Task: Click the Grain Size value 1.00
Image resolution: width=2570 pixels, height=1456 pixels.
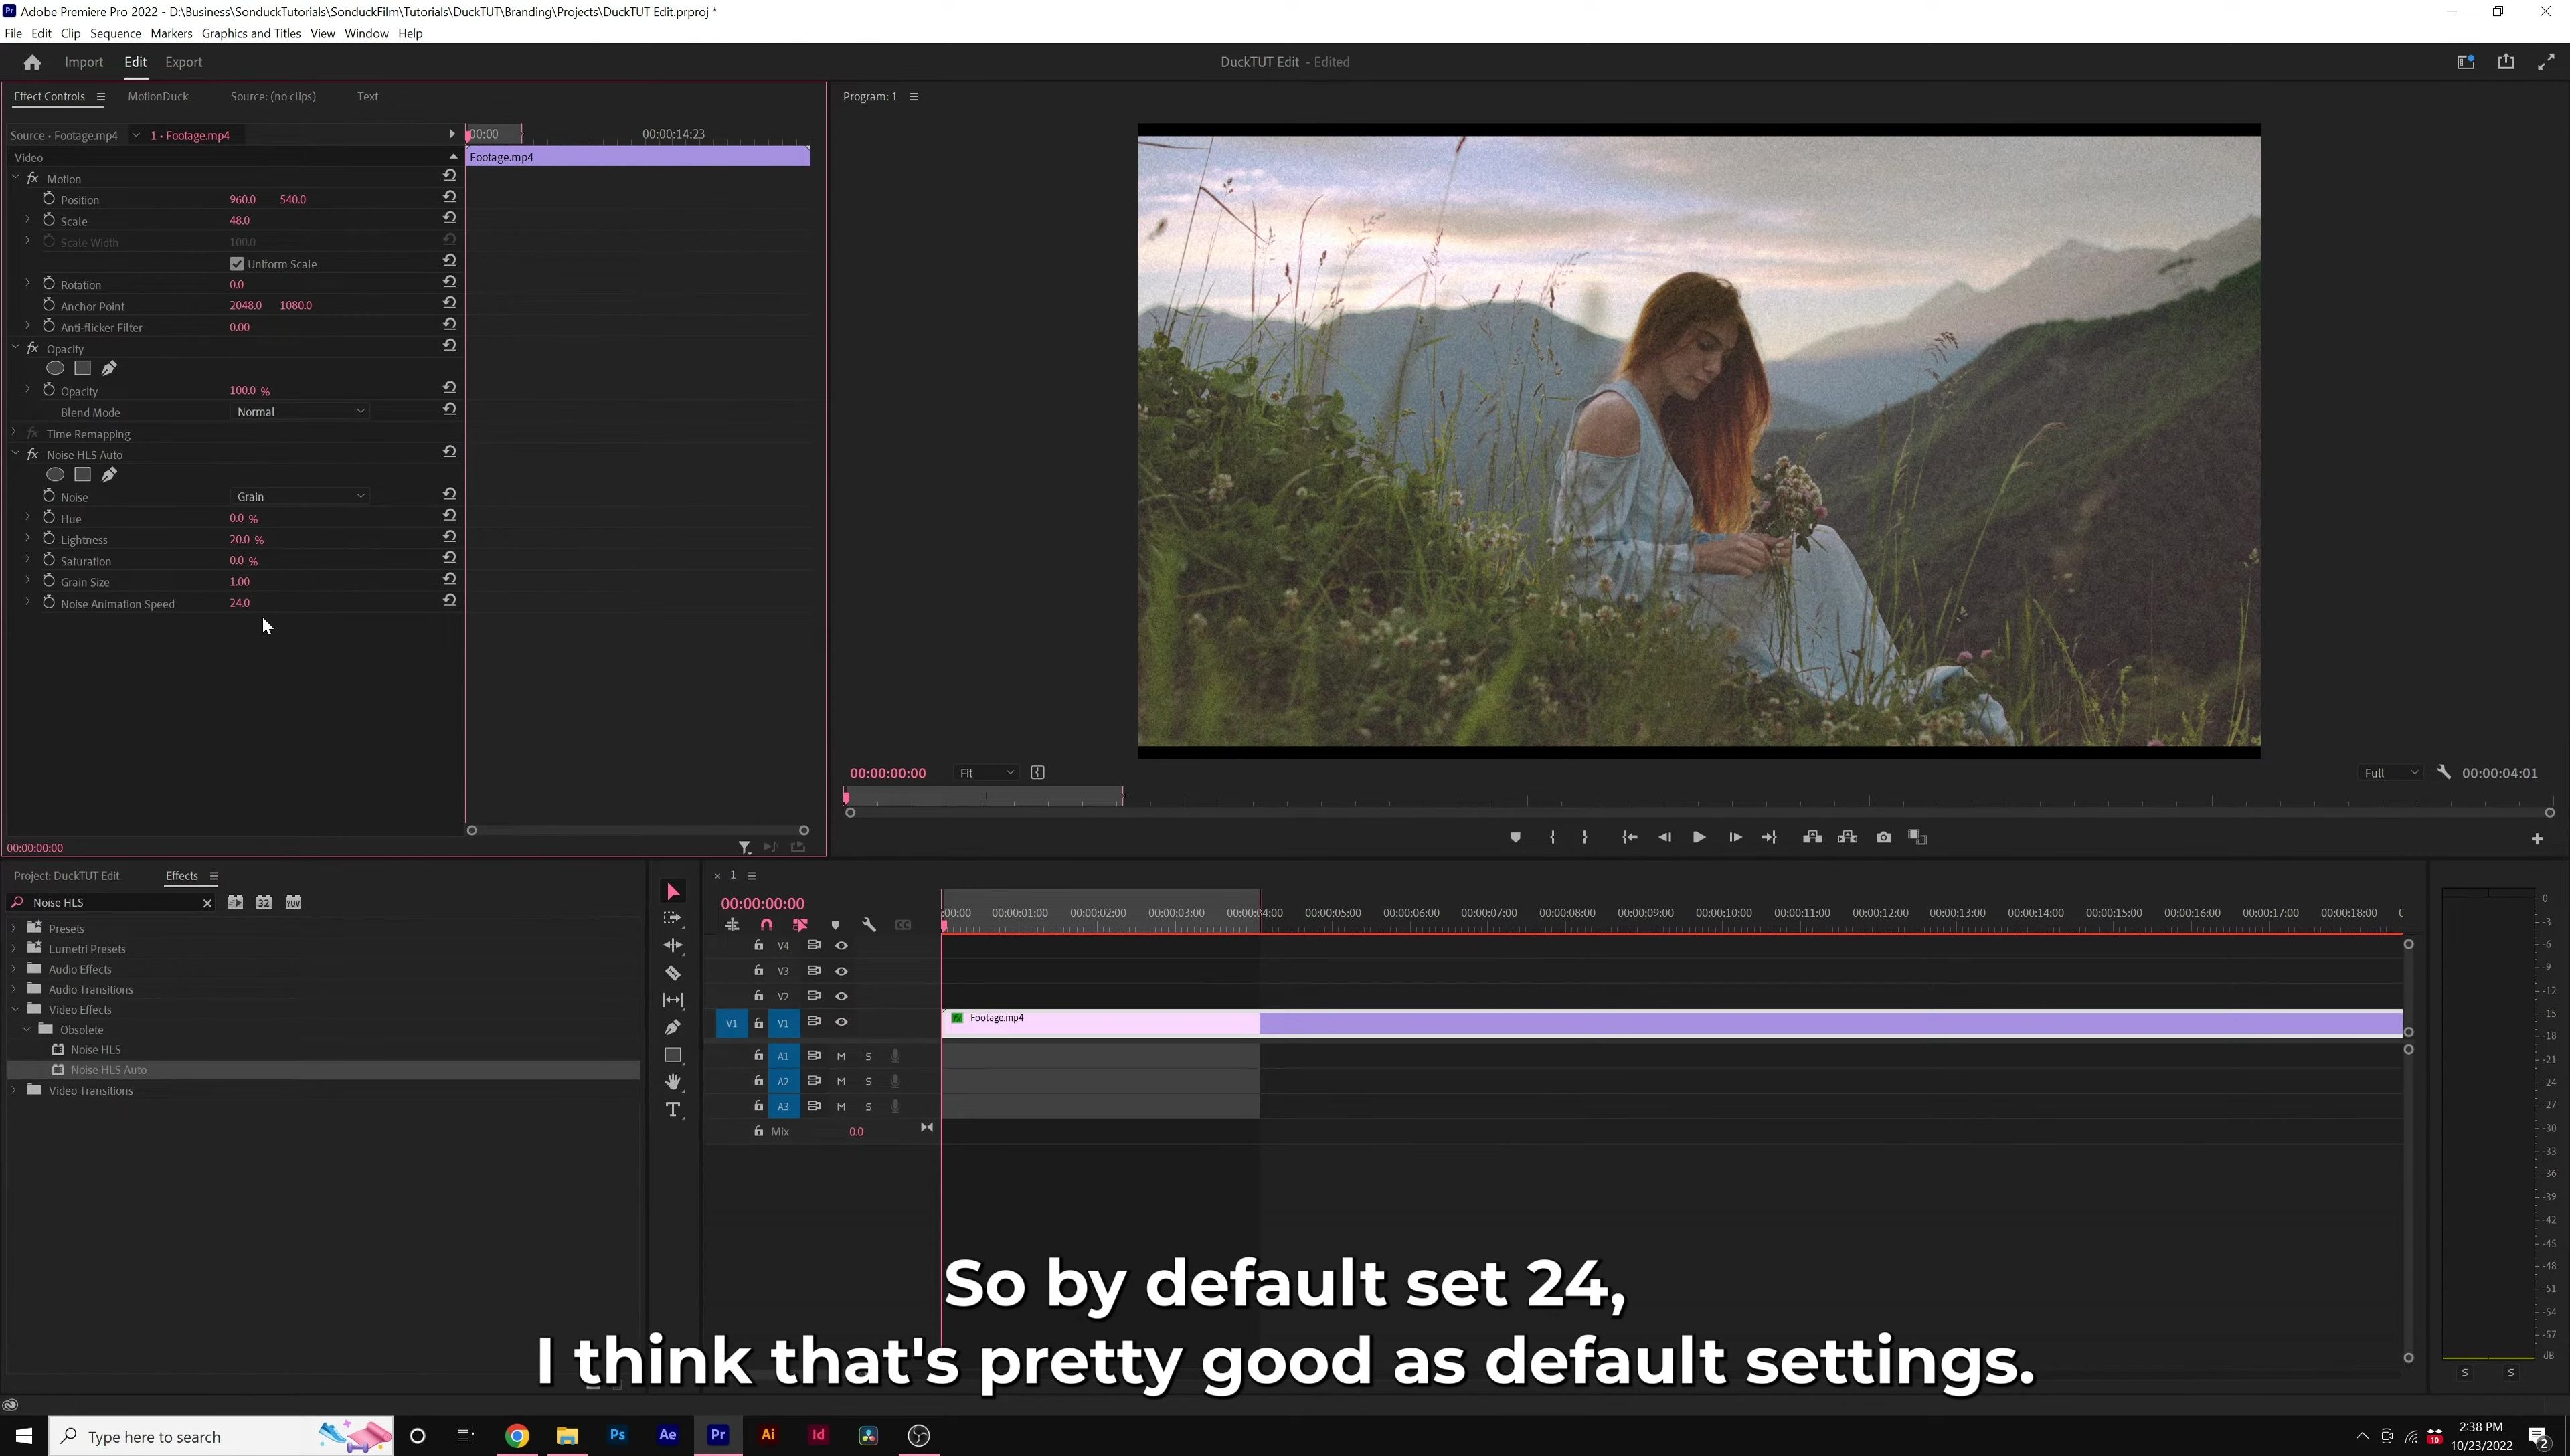Action: 240,581
